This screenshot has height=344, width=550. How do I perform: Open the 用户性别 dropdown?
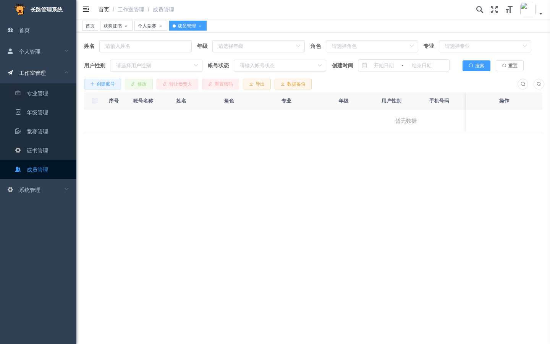click(156, 66)
